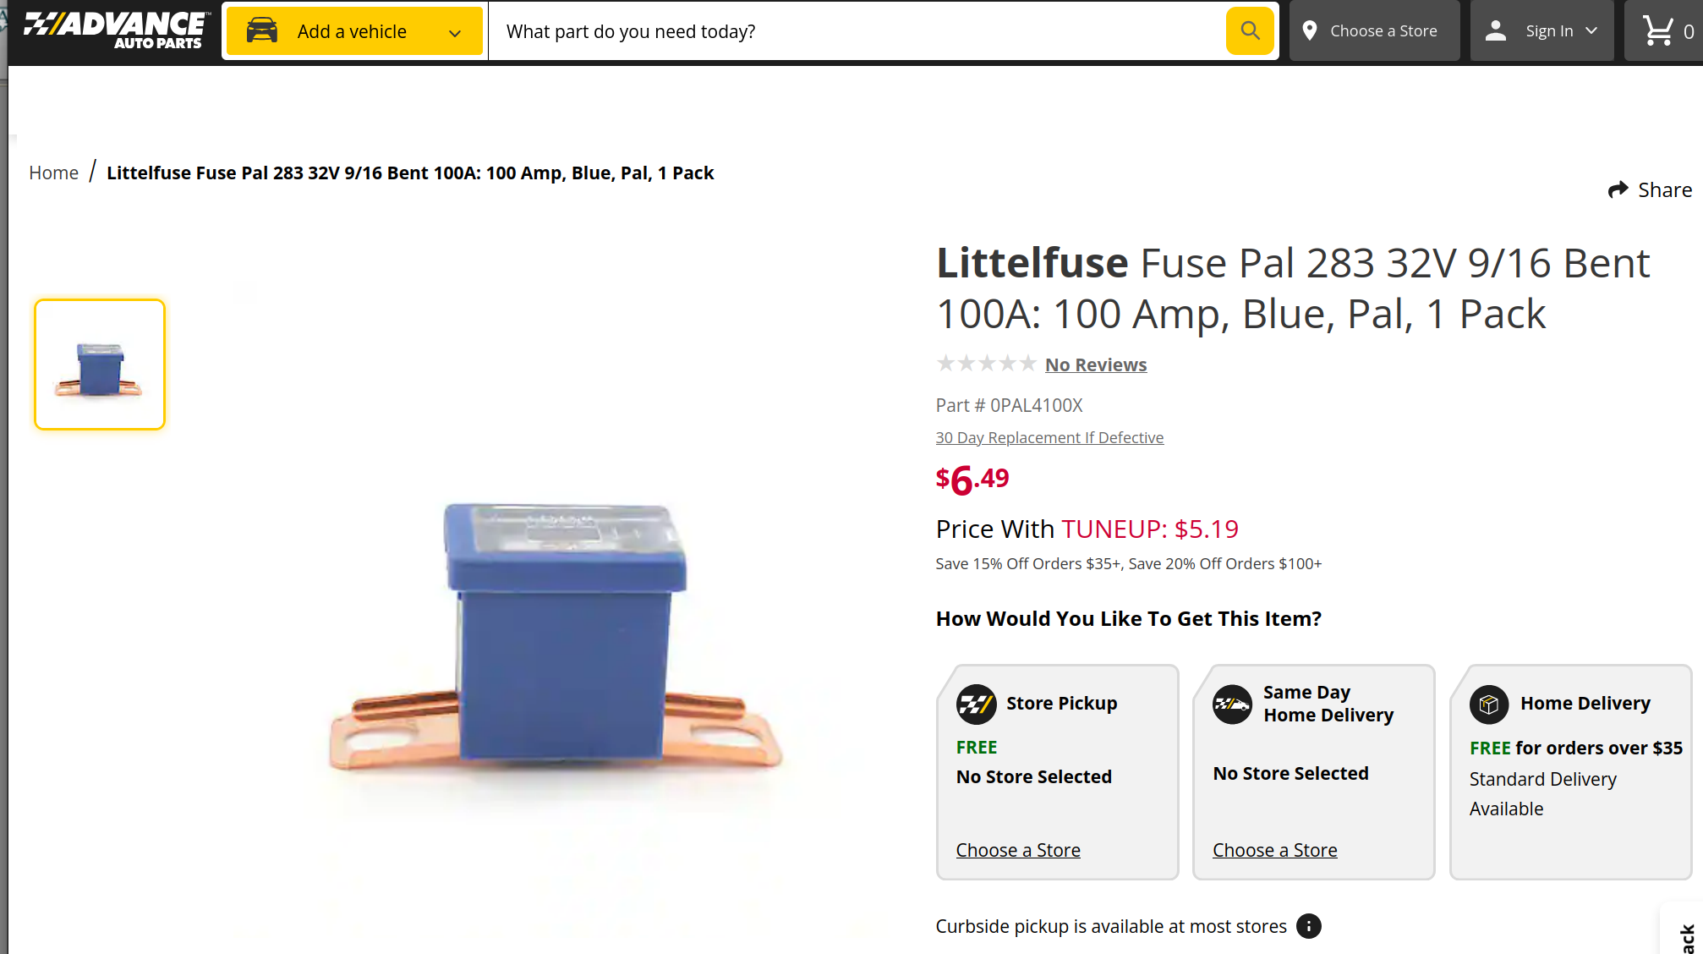The height and width of the screenshot is (954, 1703).
Task: Select the Home Delivery option card
Action: click(1570, 772)
